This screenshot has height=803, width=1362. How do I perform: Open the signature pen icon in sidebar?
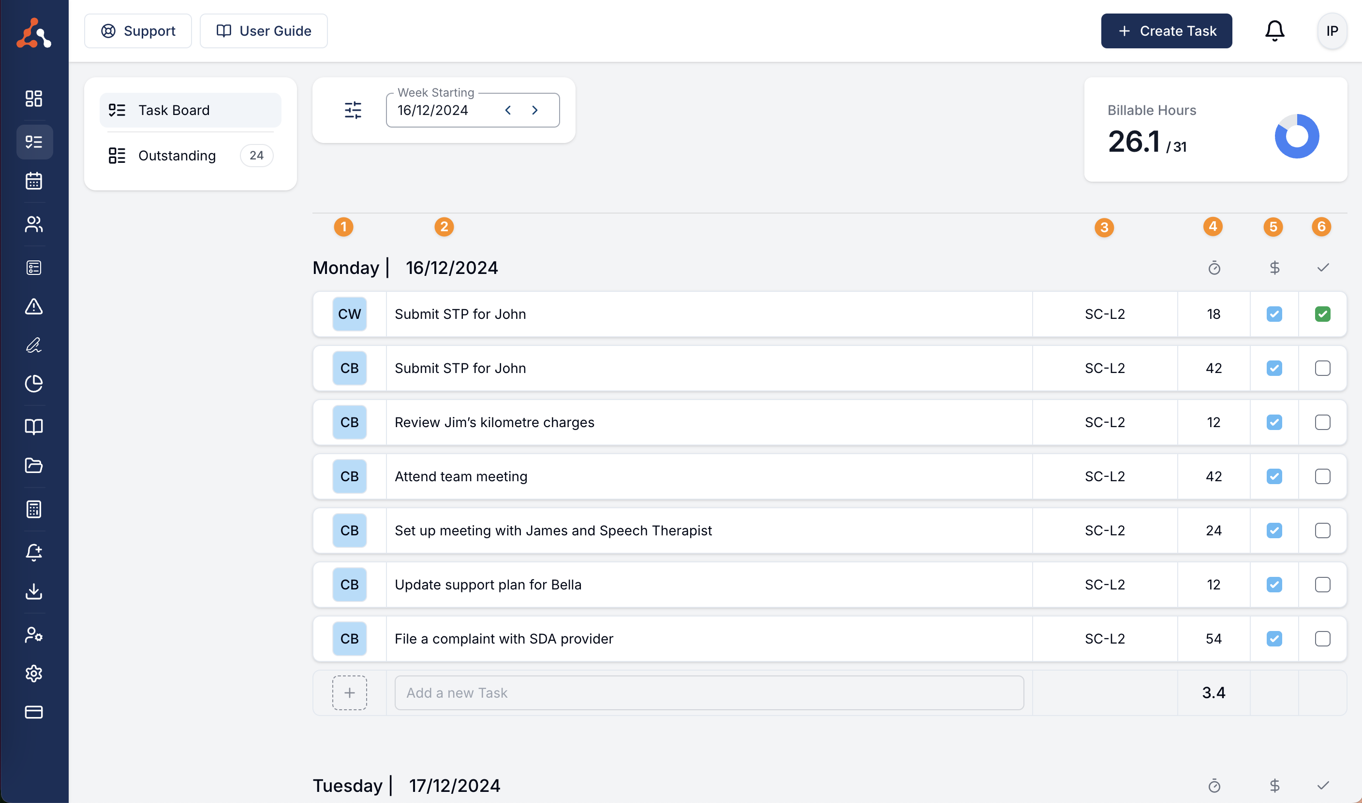33,345
